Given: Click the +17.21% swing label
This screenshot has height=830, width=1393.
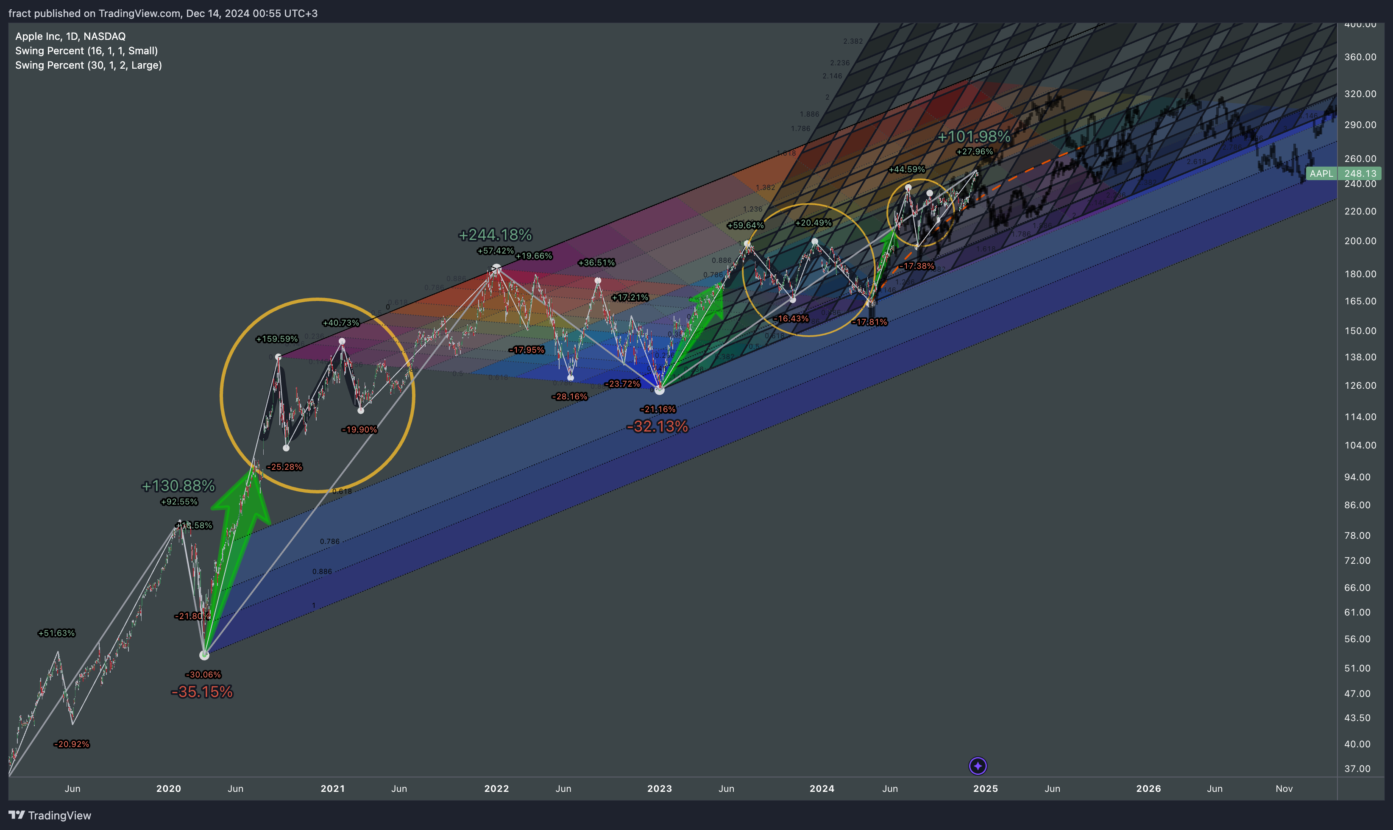Looking at the screenshot, I should (x=630, y=297).
